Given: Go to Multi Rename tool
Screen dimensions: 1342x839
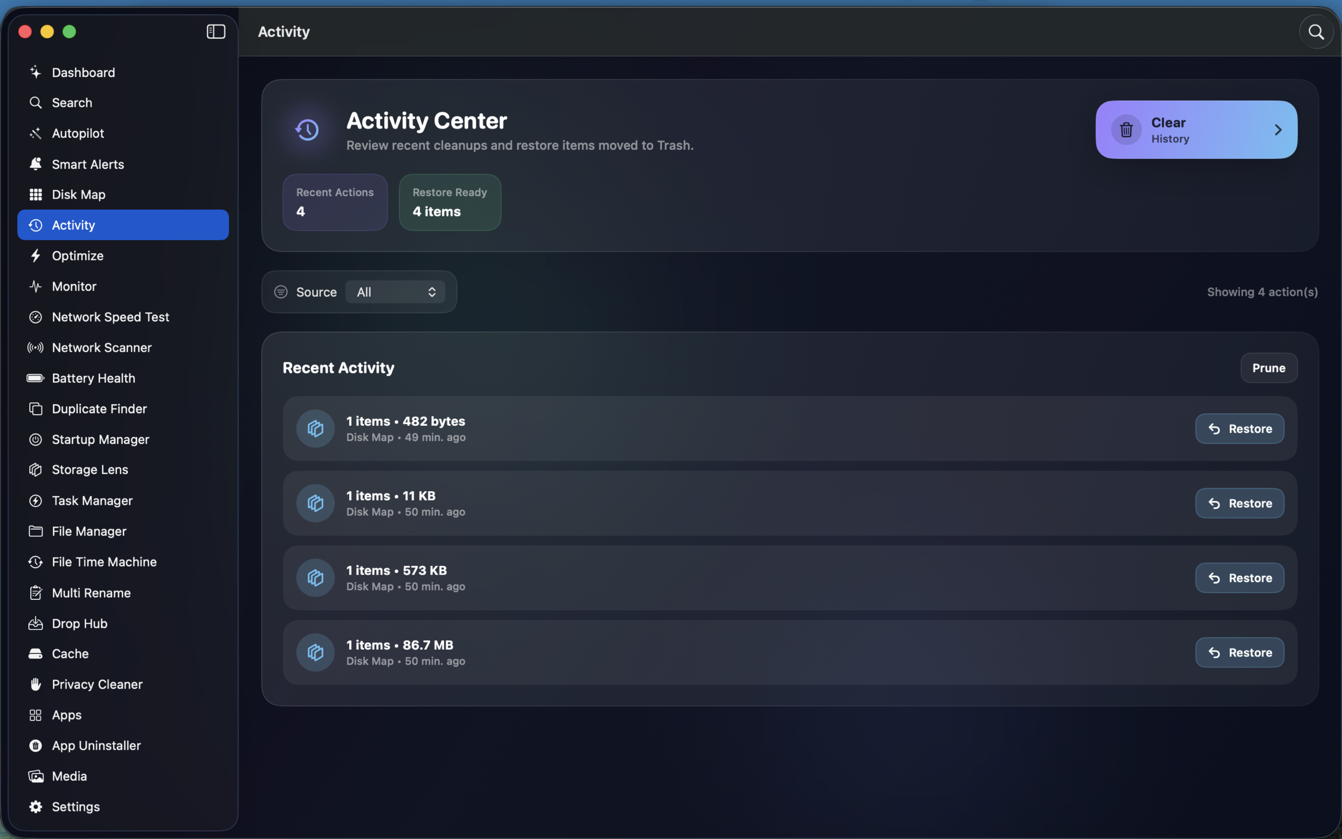Looking at the screenshot, I should (x=123, y=593).
